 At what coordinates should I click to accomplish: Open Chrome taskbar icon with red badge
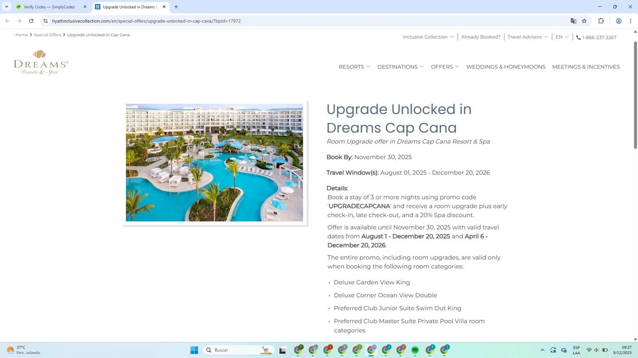[x=328, y=350]
